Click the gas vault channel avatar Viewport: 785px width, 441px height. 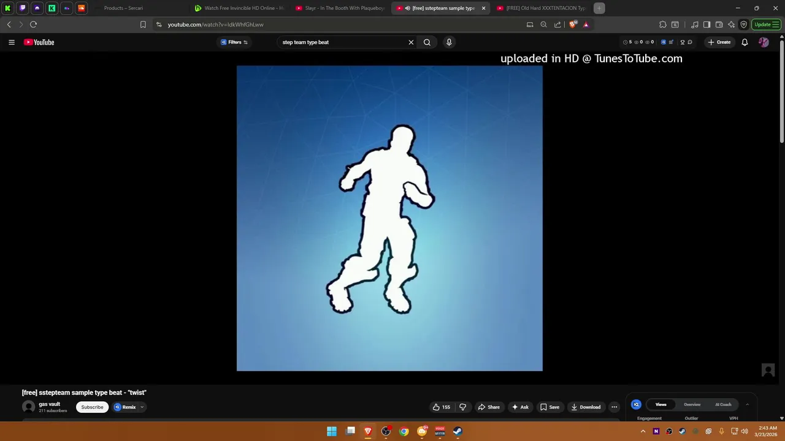[x=28, y=407]
